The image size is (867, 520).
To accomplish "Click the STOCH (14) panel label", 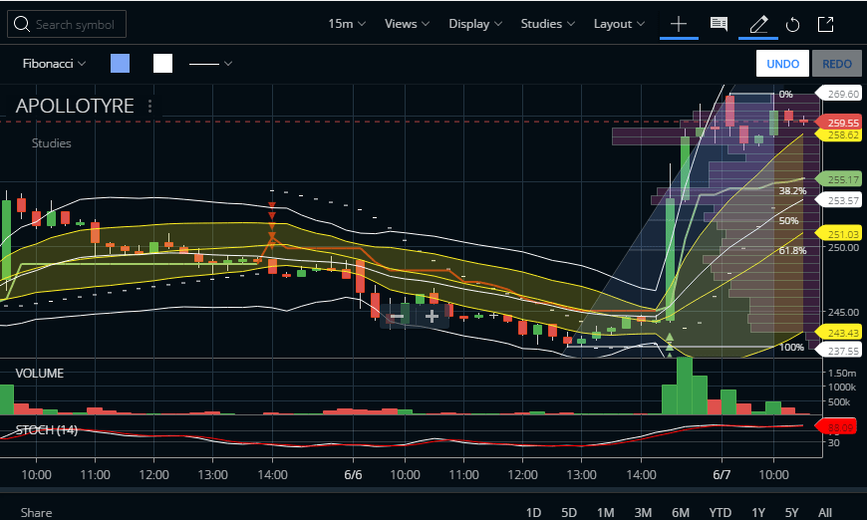I will pos(47,430).
